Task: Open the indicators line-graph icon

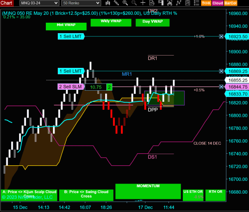Action: [178, 3]
